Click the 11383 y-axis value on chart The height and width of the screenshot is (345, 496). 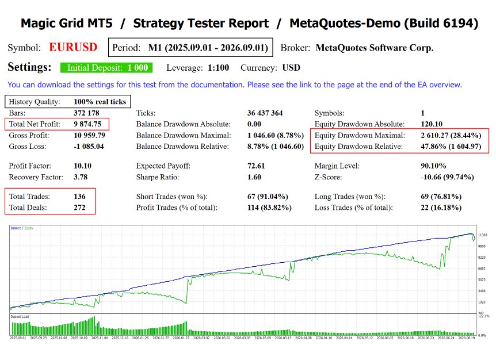[482, 235]
